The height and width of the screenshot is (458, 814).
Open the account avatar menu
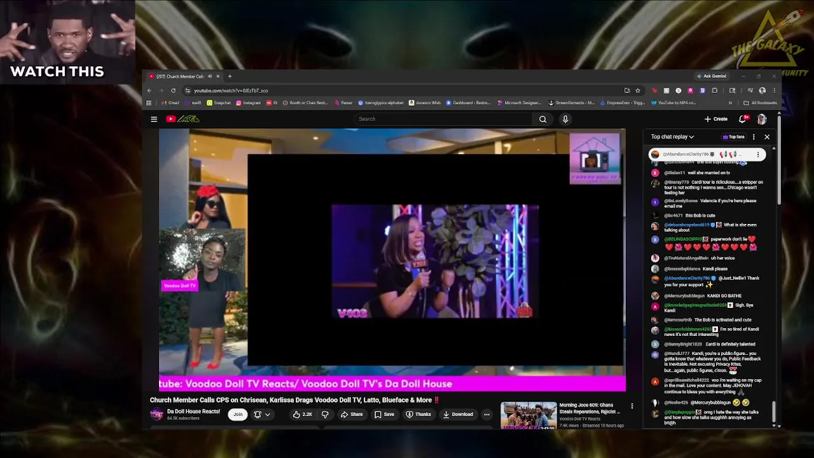[762, 119]
